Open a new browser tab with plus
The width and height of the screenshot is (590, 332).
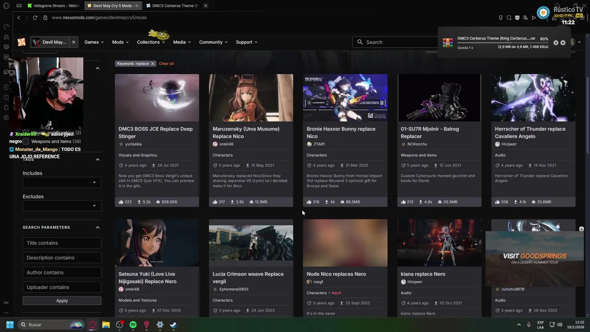[x=206, y=6]
